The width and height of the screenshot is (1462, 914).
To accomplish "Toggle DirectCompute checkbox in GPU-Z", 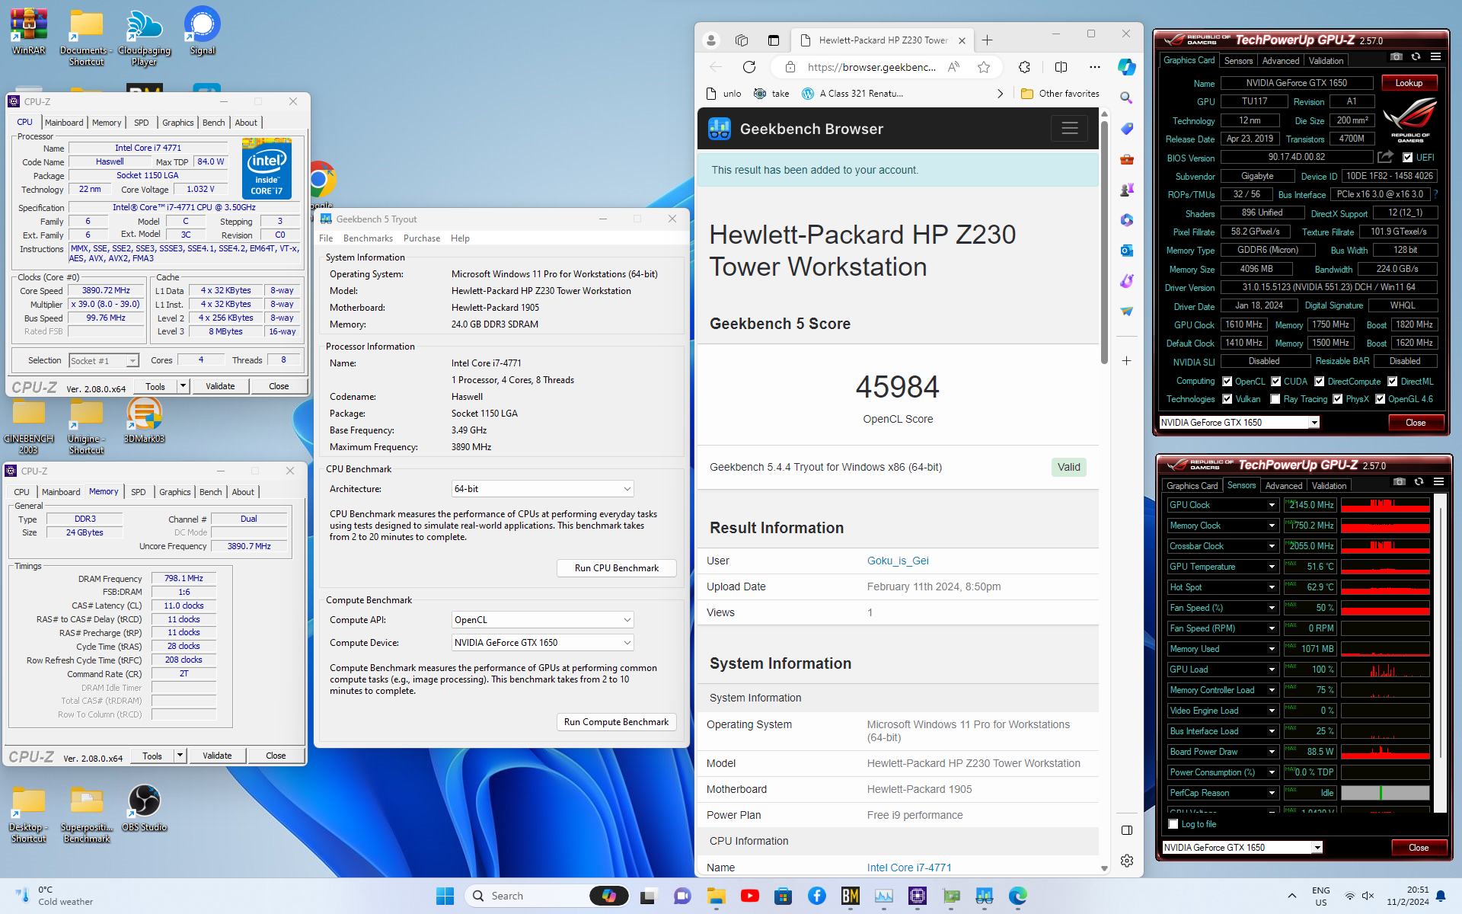I will [1320, 382].
